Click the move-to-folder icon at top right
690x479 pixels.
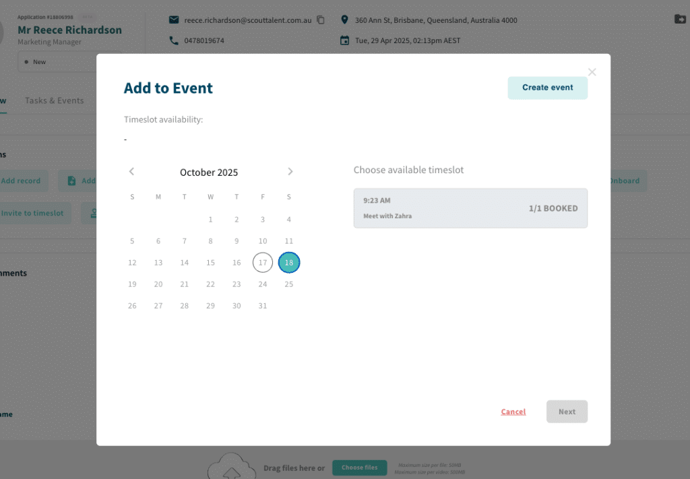click(679, 19)
